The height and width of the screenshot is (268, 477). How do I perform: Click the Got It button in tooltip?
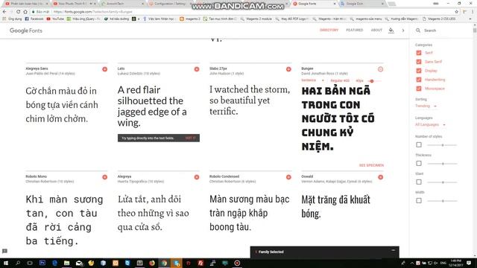191,138
